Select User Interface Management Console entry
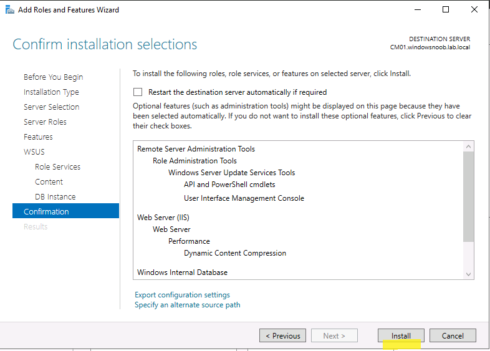The width and height of the screenshot is (490, 351). [x=244, y=198]
